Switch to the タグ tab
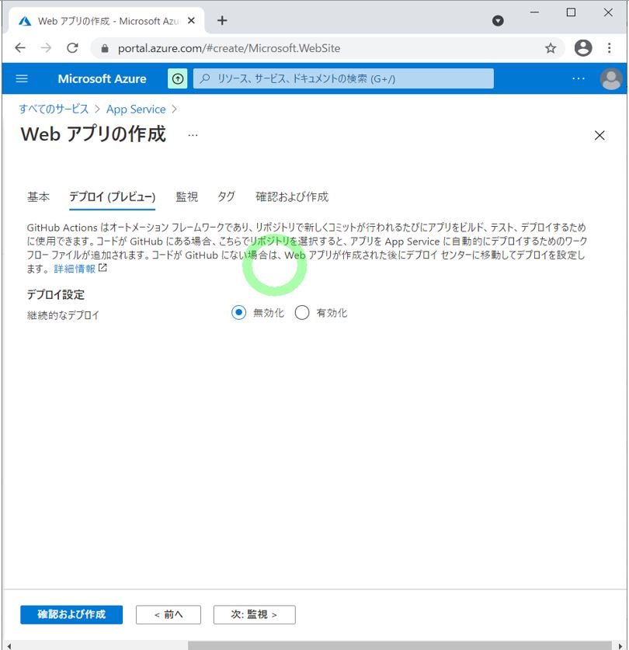The image size is (629, 650). [227, 196]
